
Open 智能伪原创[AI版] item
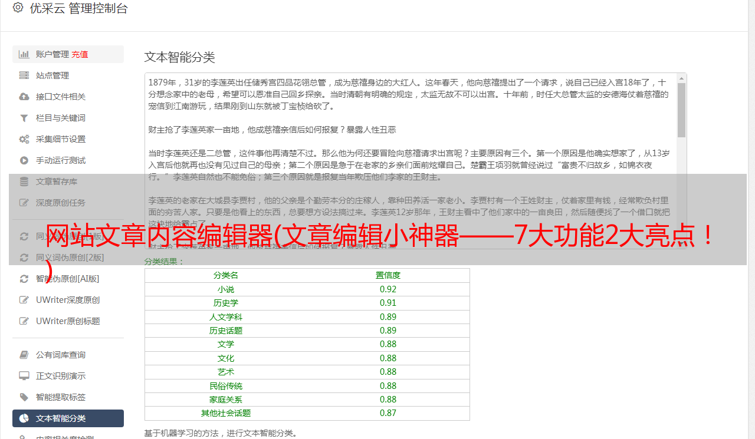(x=68, y=279)
